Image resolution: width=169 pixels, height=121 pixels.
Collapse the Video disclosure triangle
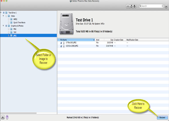(x=3, y=16)
